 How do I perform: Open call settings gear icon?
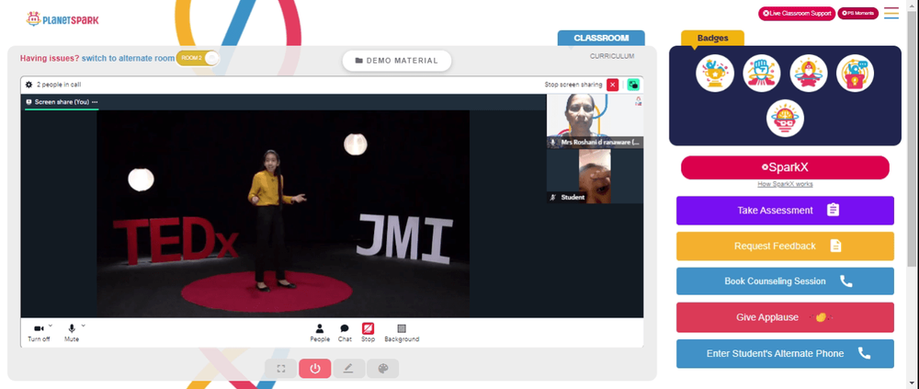click(28, 85)
